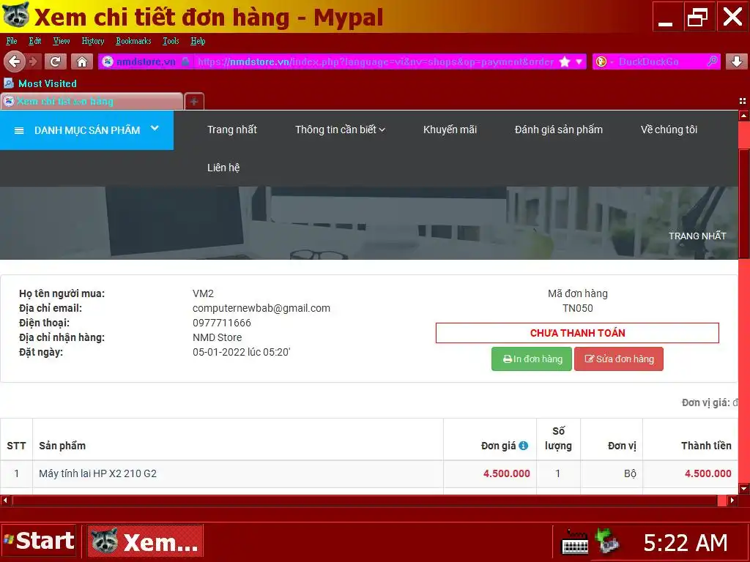Open the Bookmarks menu
Screen dimensions: 750x562
pyautogui.click(x=133, y=41)
